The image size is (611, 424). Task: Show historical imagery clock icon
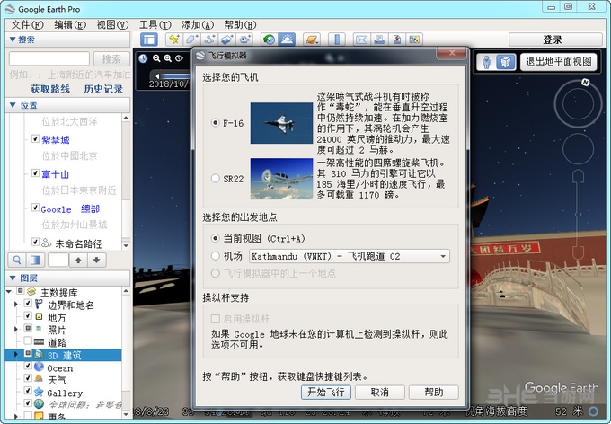point(269,40)
